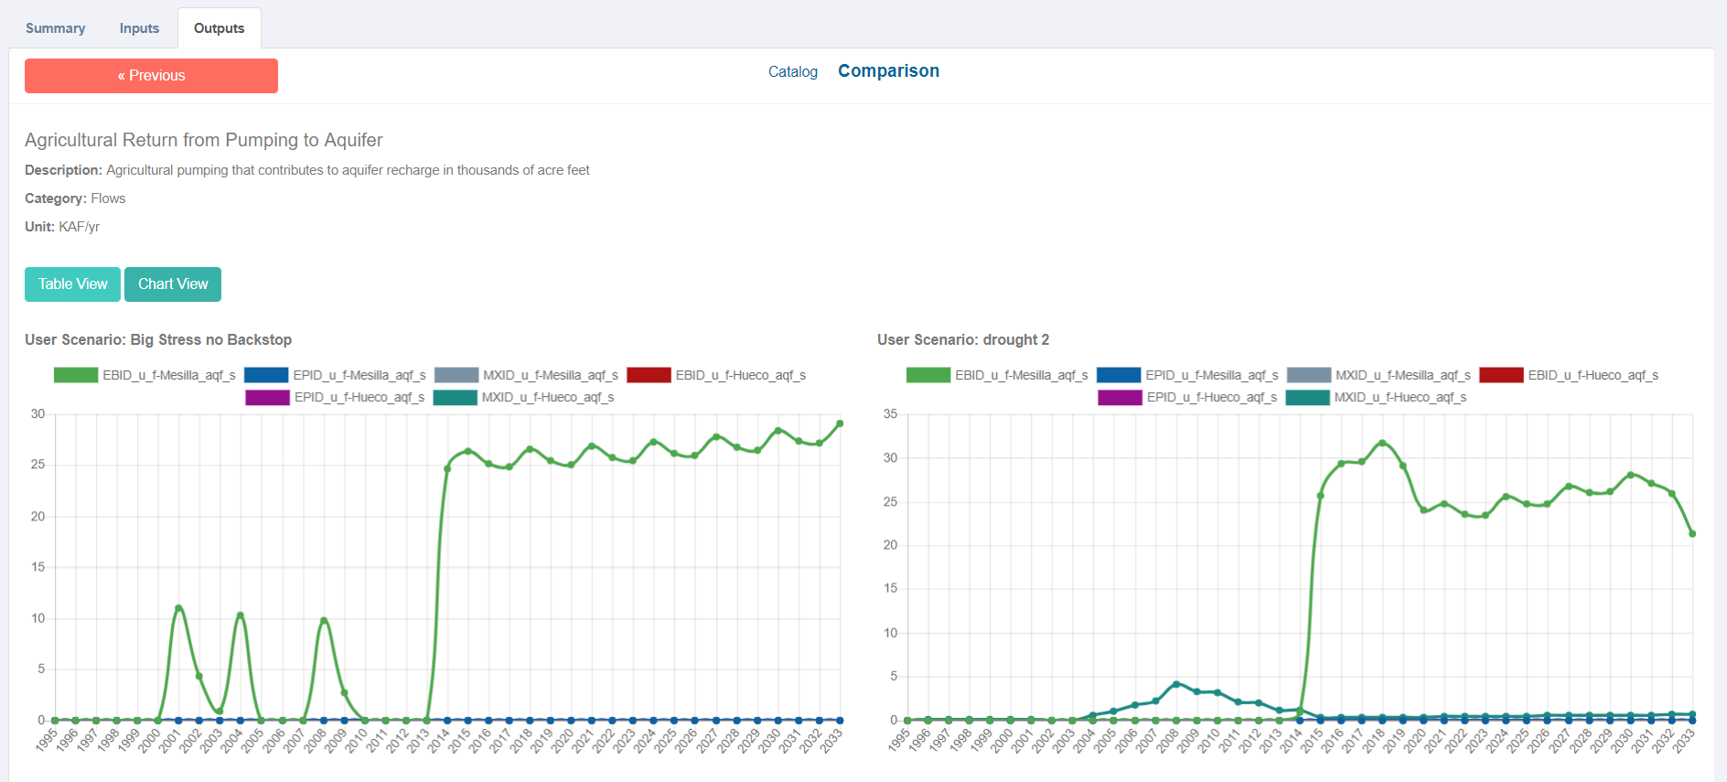Image resolution: width=1727 pixels, height=782 pixels.
Task: Click the 'User Scenario: drought 2' heading
Action: [963, 339]
